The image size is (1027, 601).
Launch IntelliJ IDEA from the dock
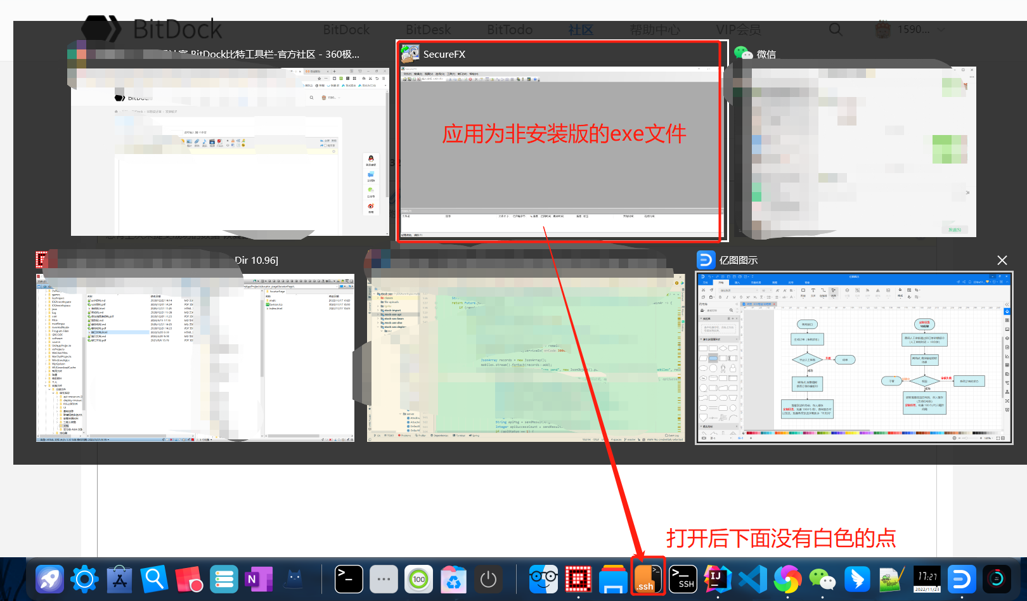718,579
